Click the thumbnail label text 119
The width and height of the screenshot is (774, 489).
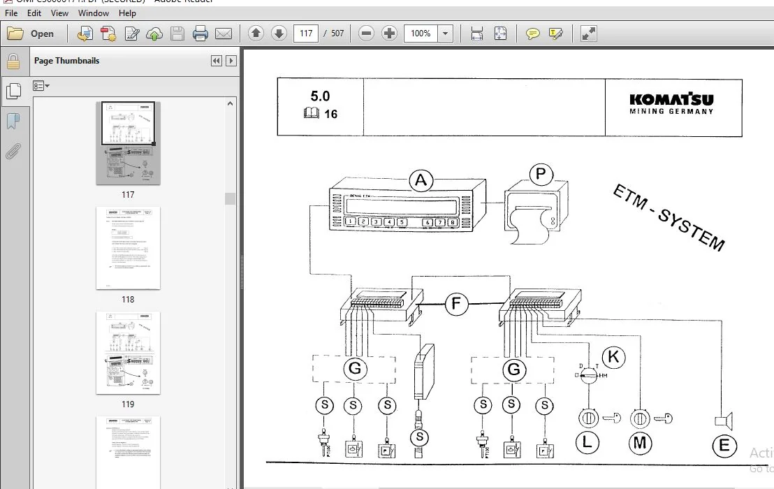click(128, 404)
